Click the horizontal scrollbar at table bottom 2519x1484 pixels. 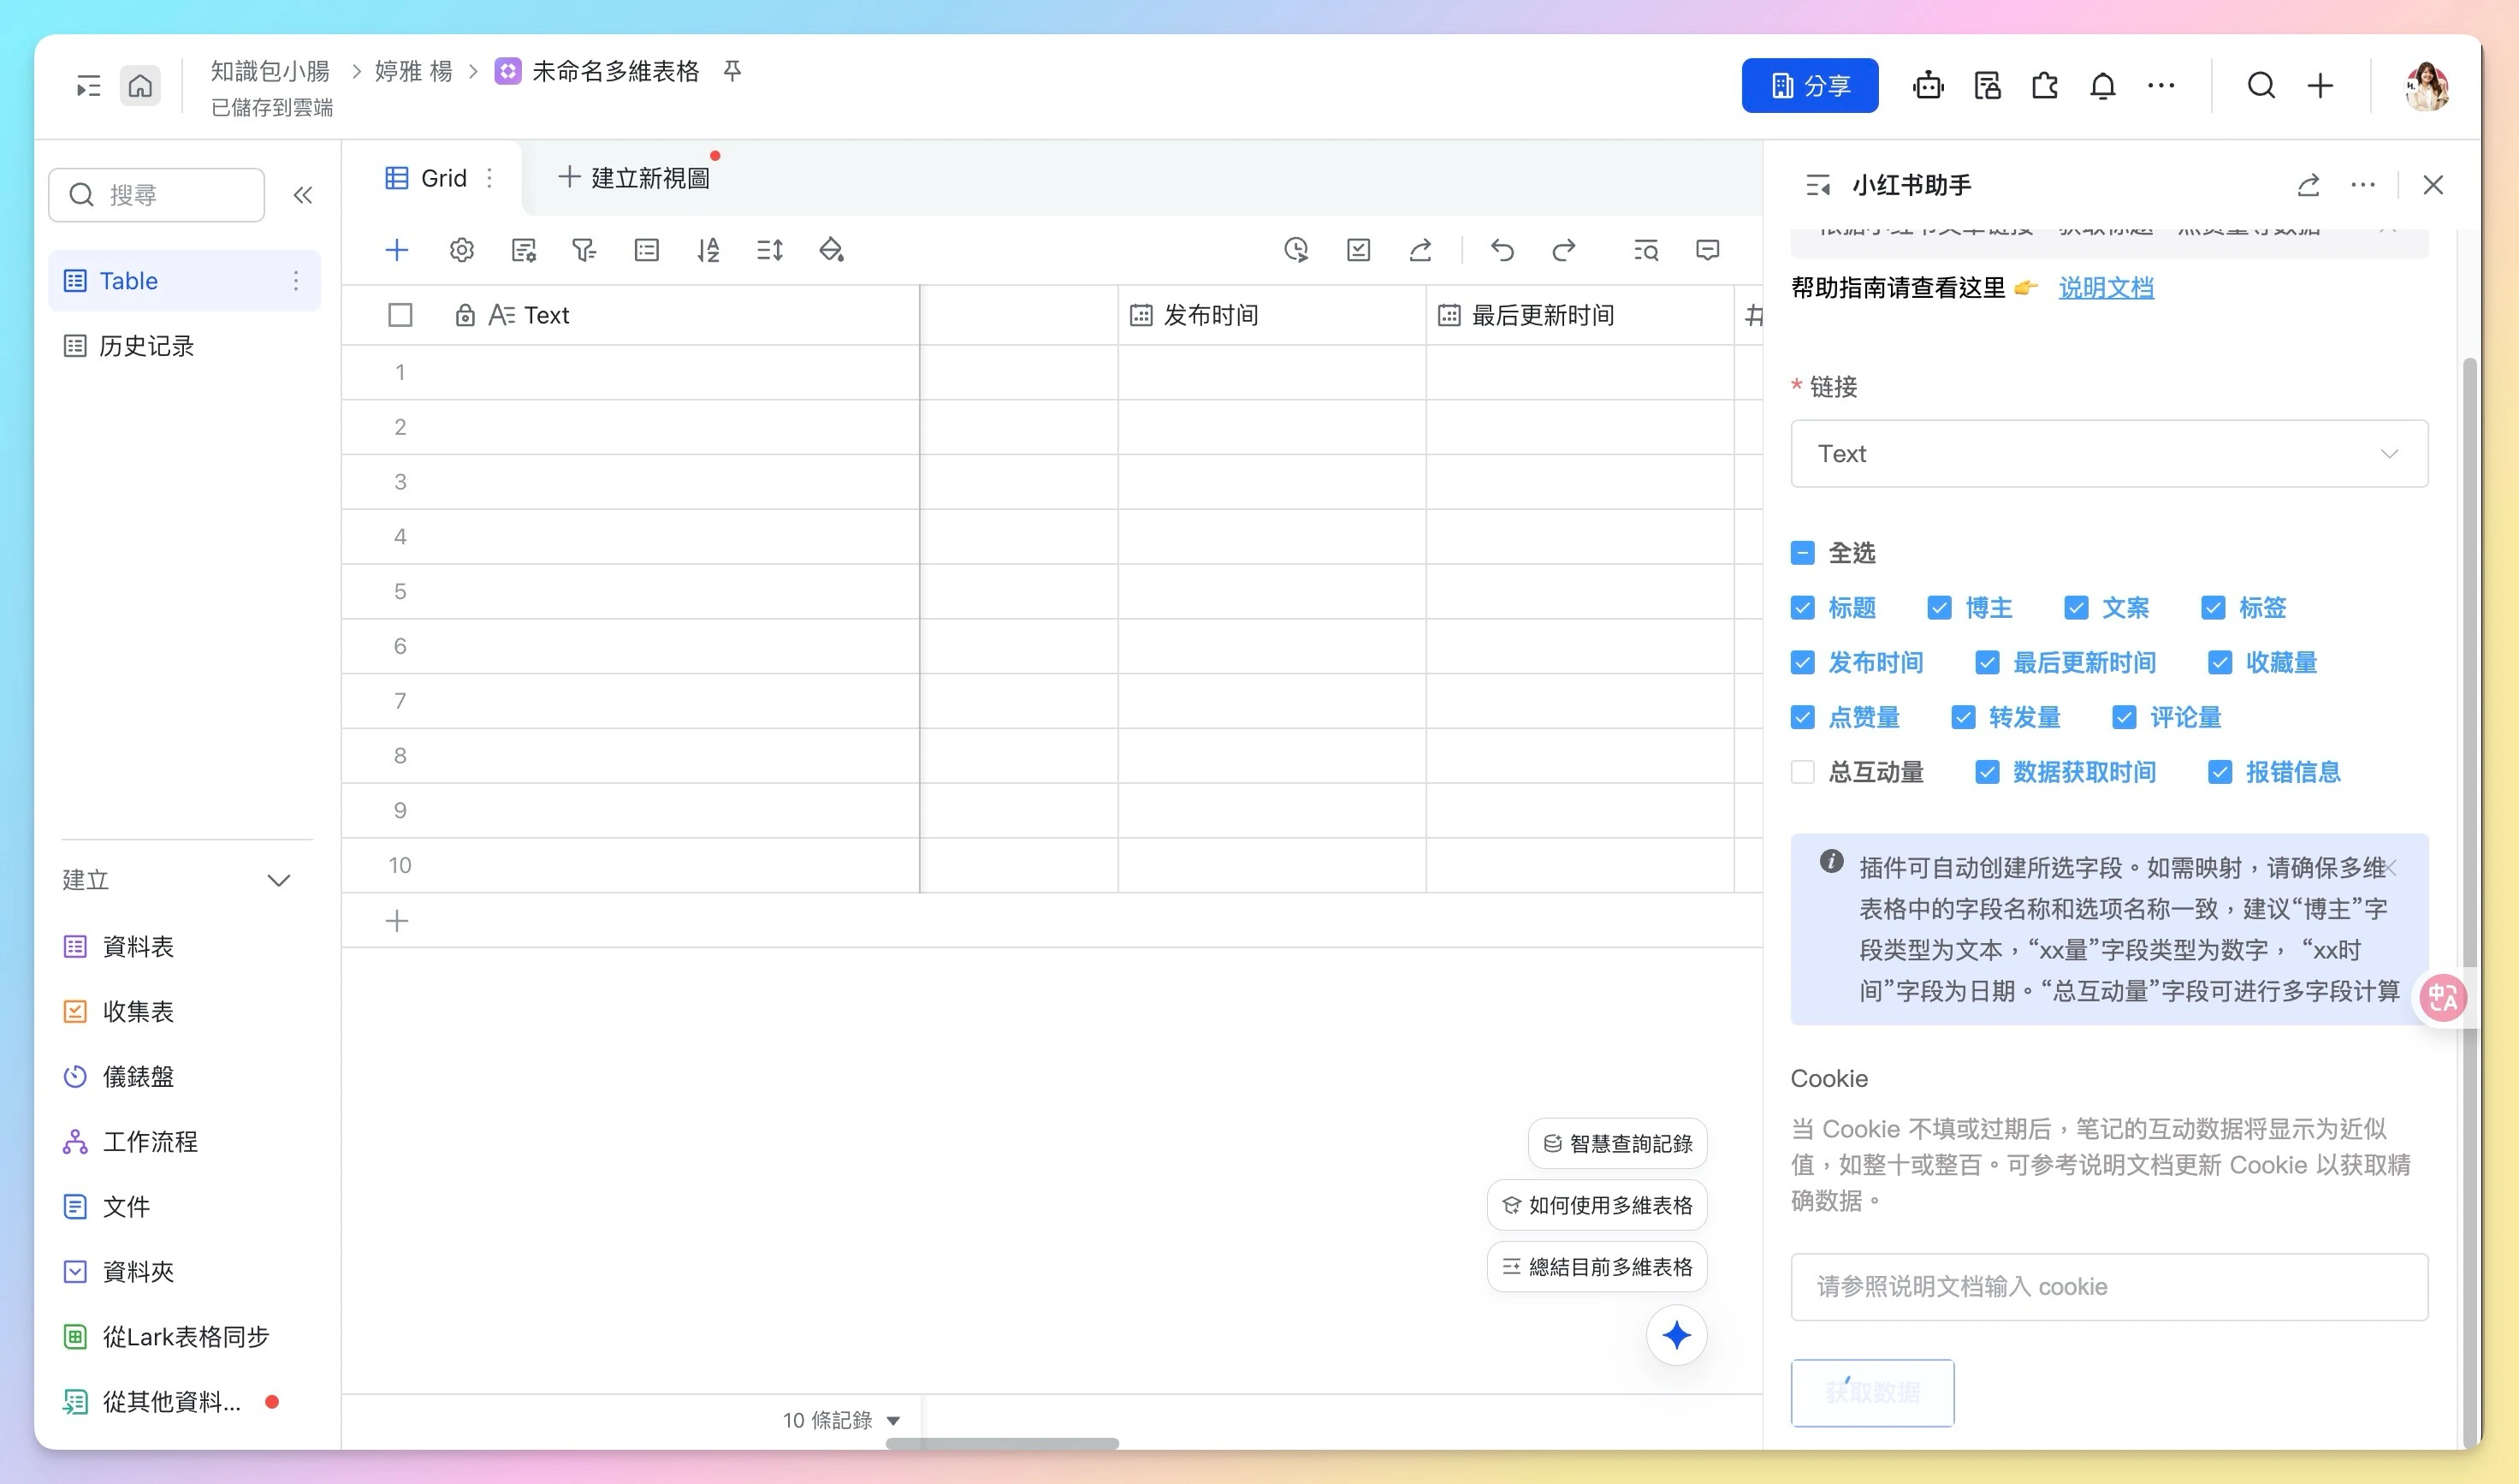click(x=1002, y=1443)
